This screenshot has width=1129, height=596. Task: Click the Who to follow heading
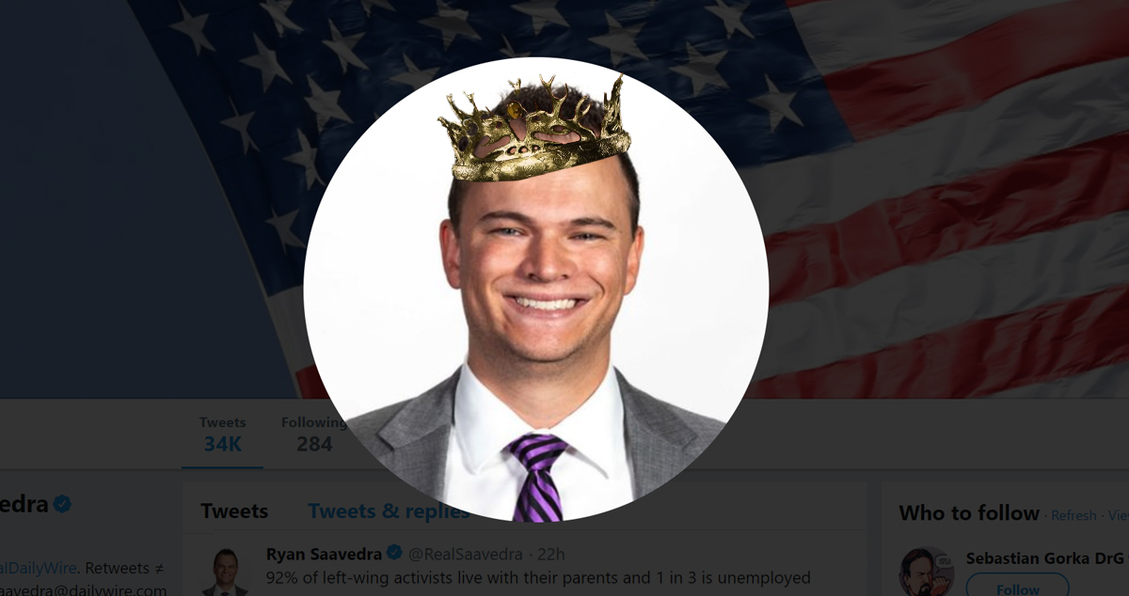pyautogui.click(x=969, y=513)
